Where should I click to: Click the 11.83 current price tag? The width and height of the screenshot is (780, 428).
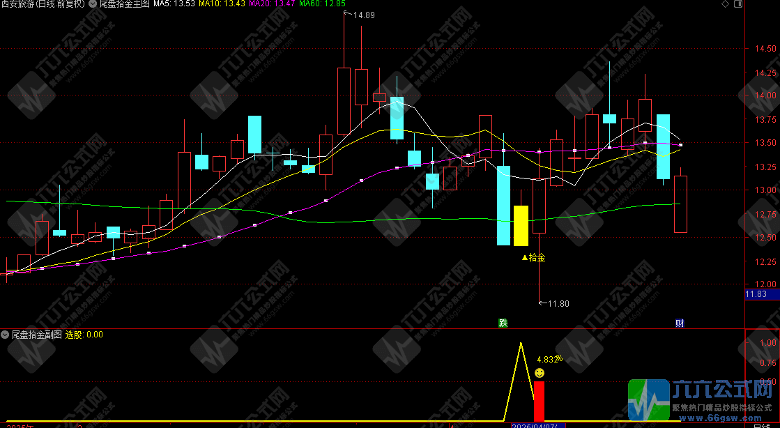pyautogui.click(x=756, y=295)
